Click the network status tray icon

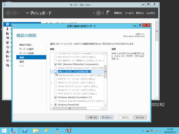151,131
